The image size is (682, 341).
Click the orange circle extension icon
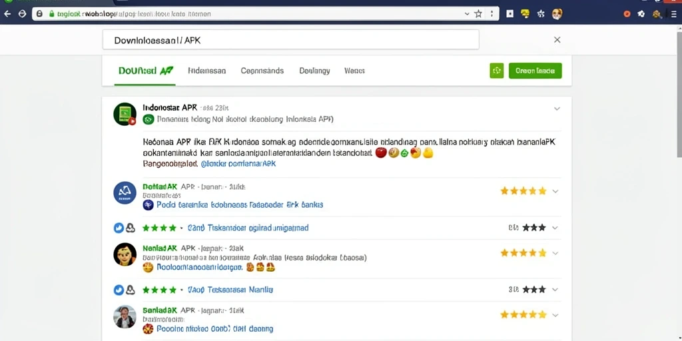(627, 14)
